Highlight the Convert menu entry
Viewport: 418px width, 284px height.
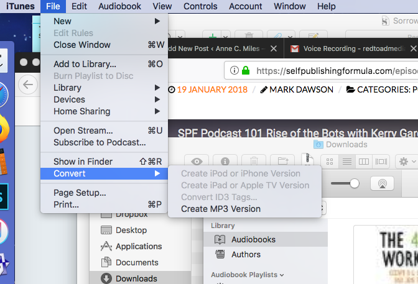point(104,173)
